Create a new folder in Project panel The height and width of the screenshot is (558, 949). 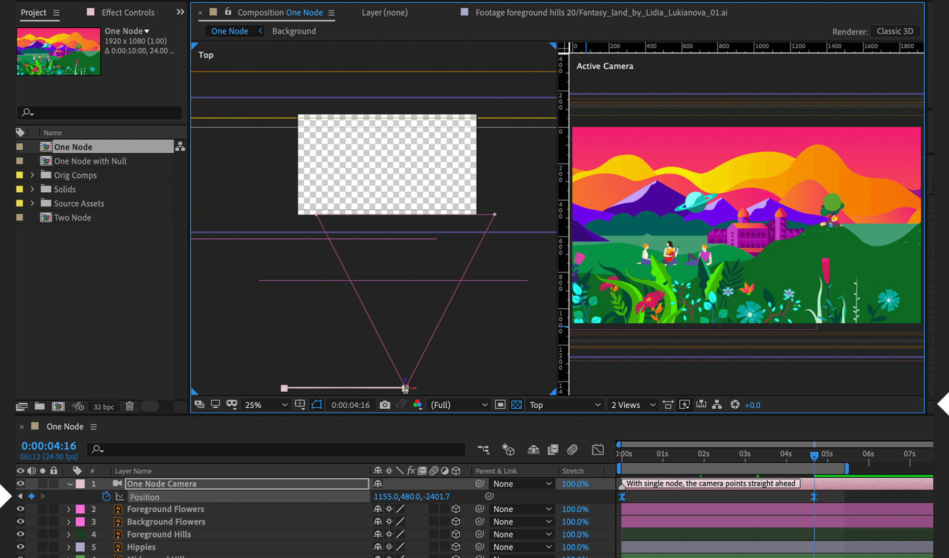(x=40, y=406)
